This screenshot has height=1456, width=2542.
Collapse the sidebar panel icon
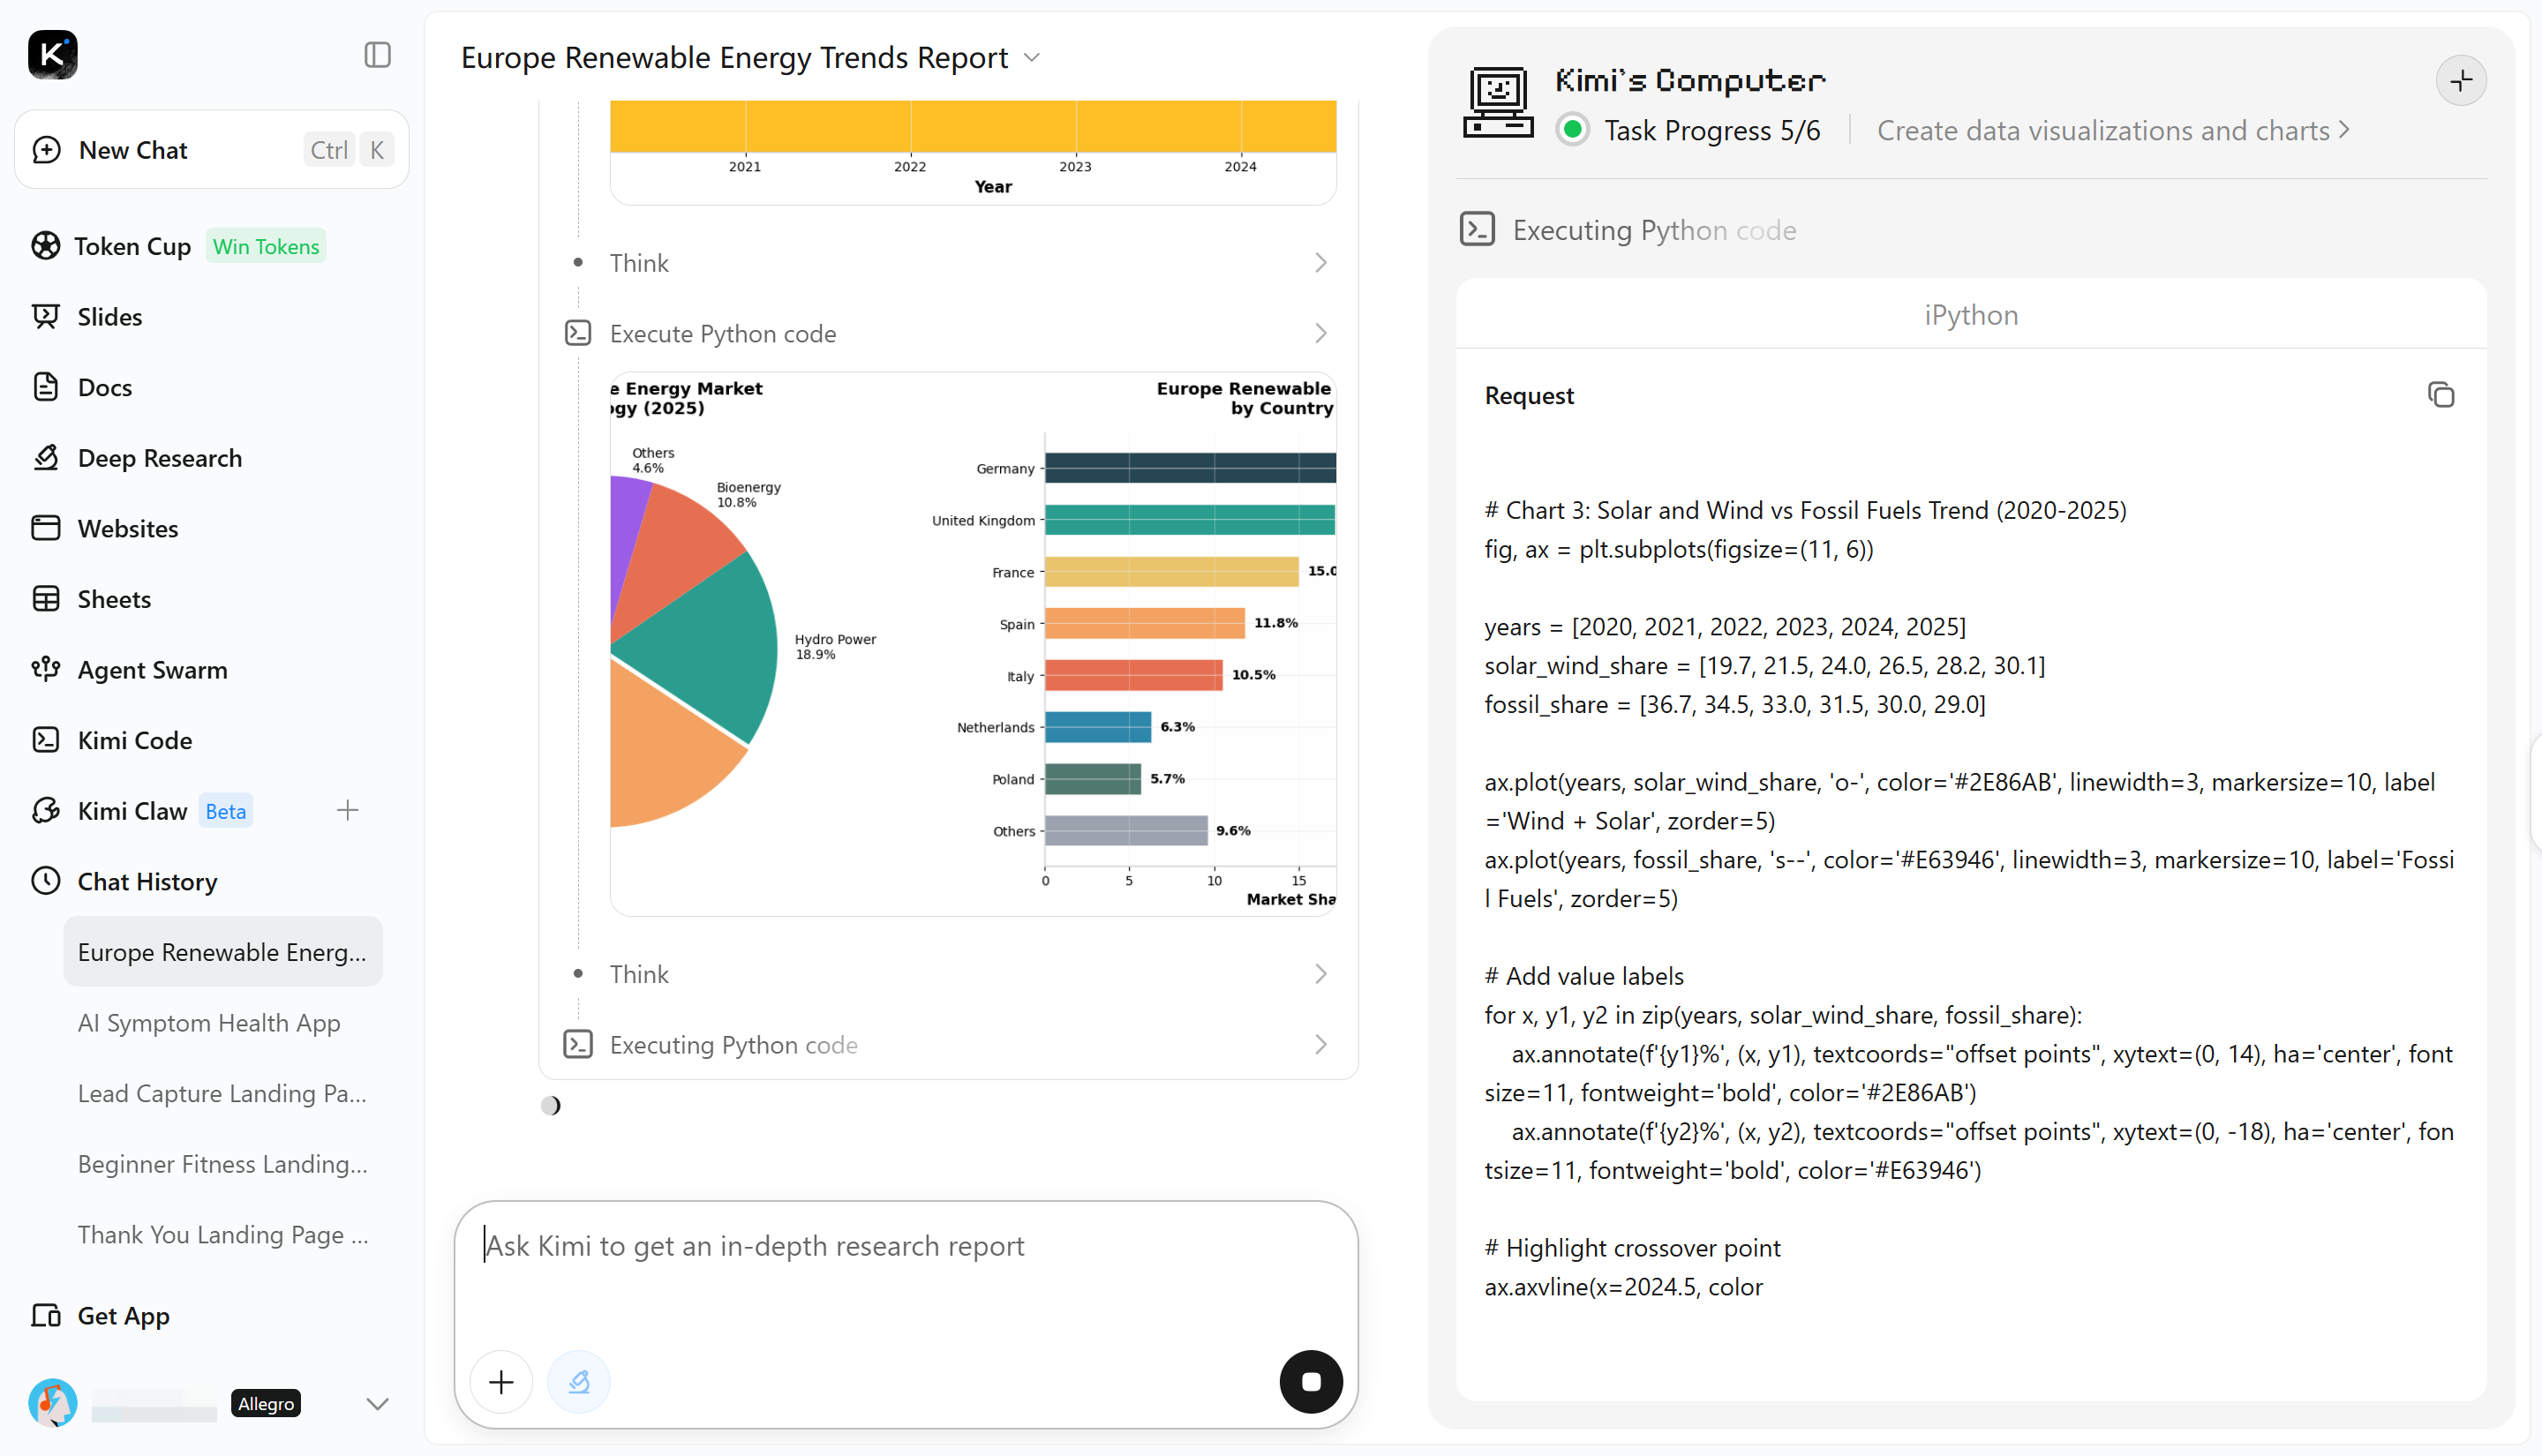pos(377,55)
